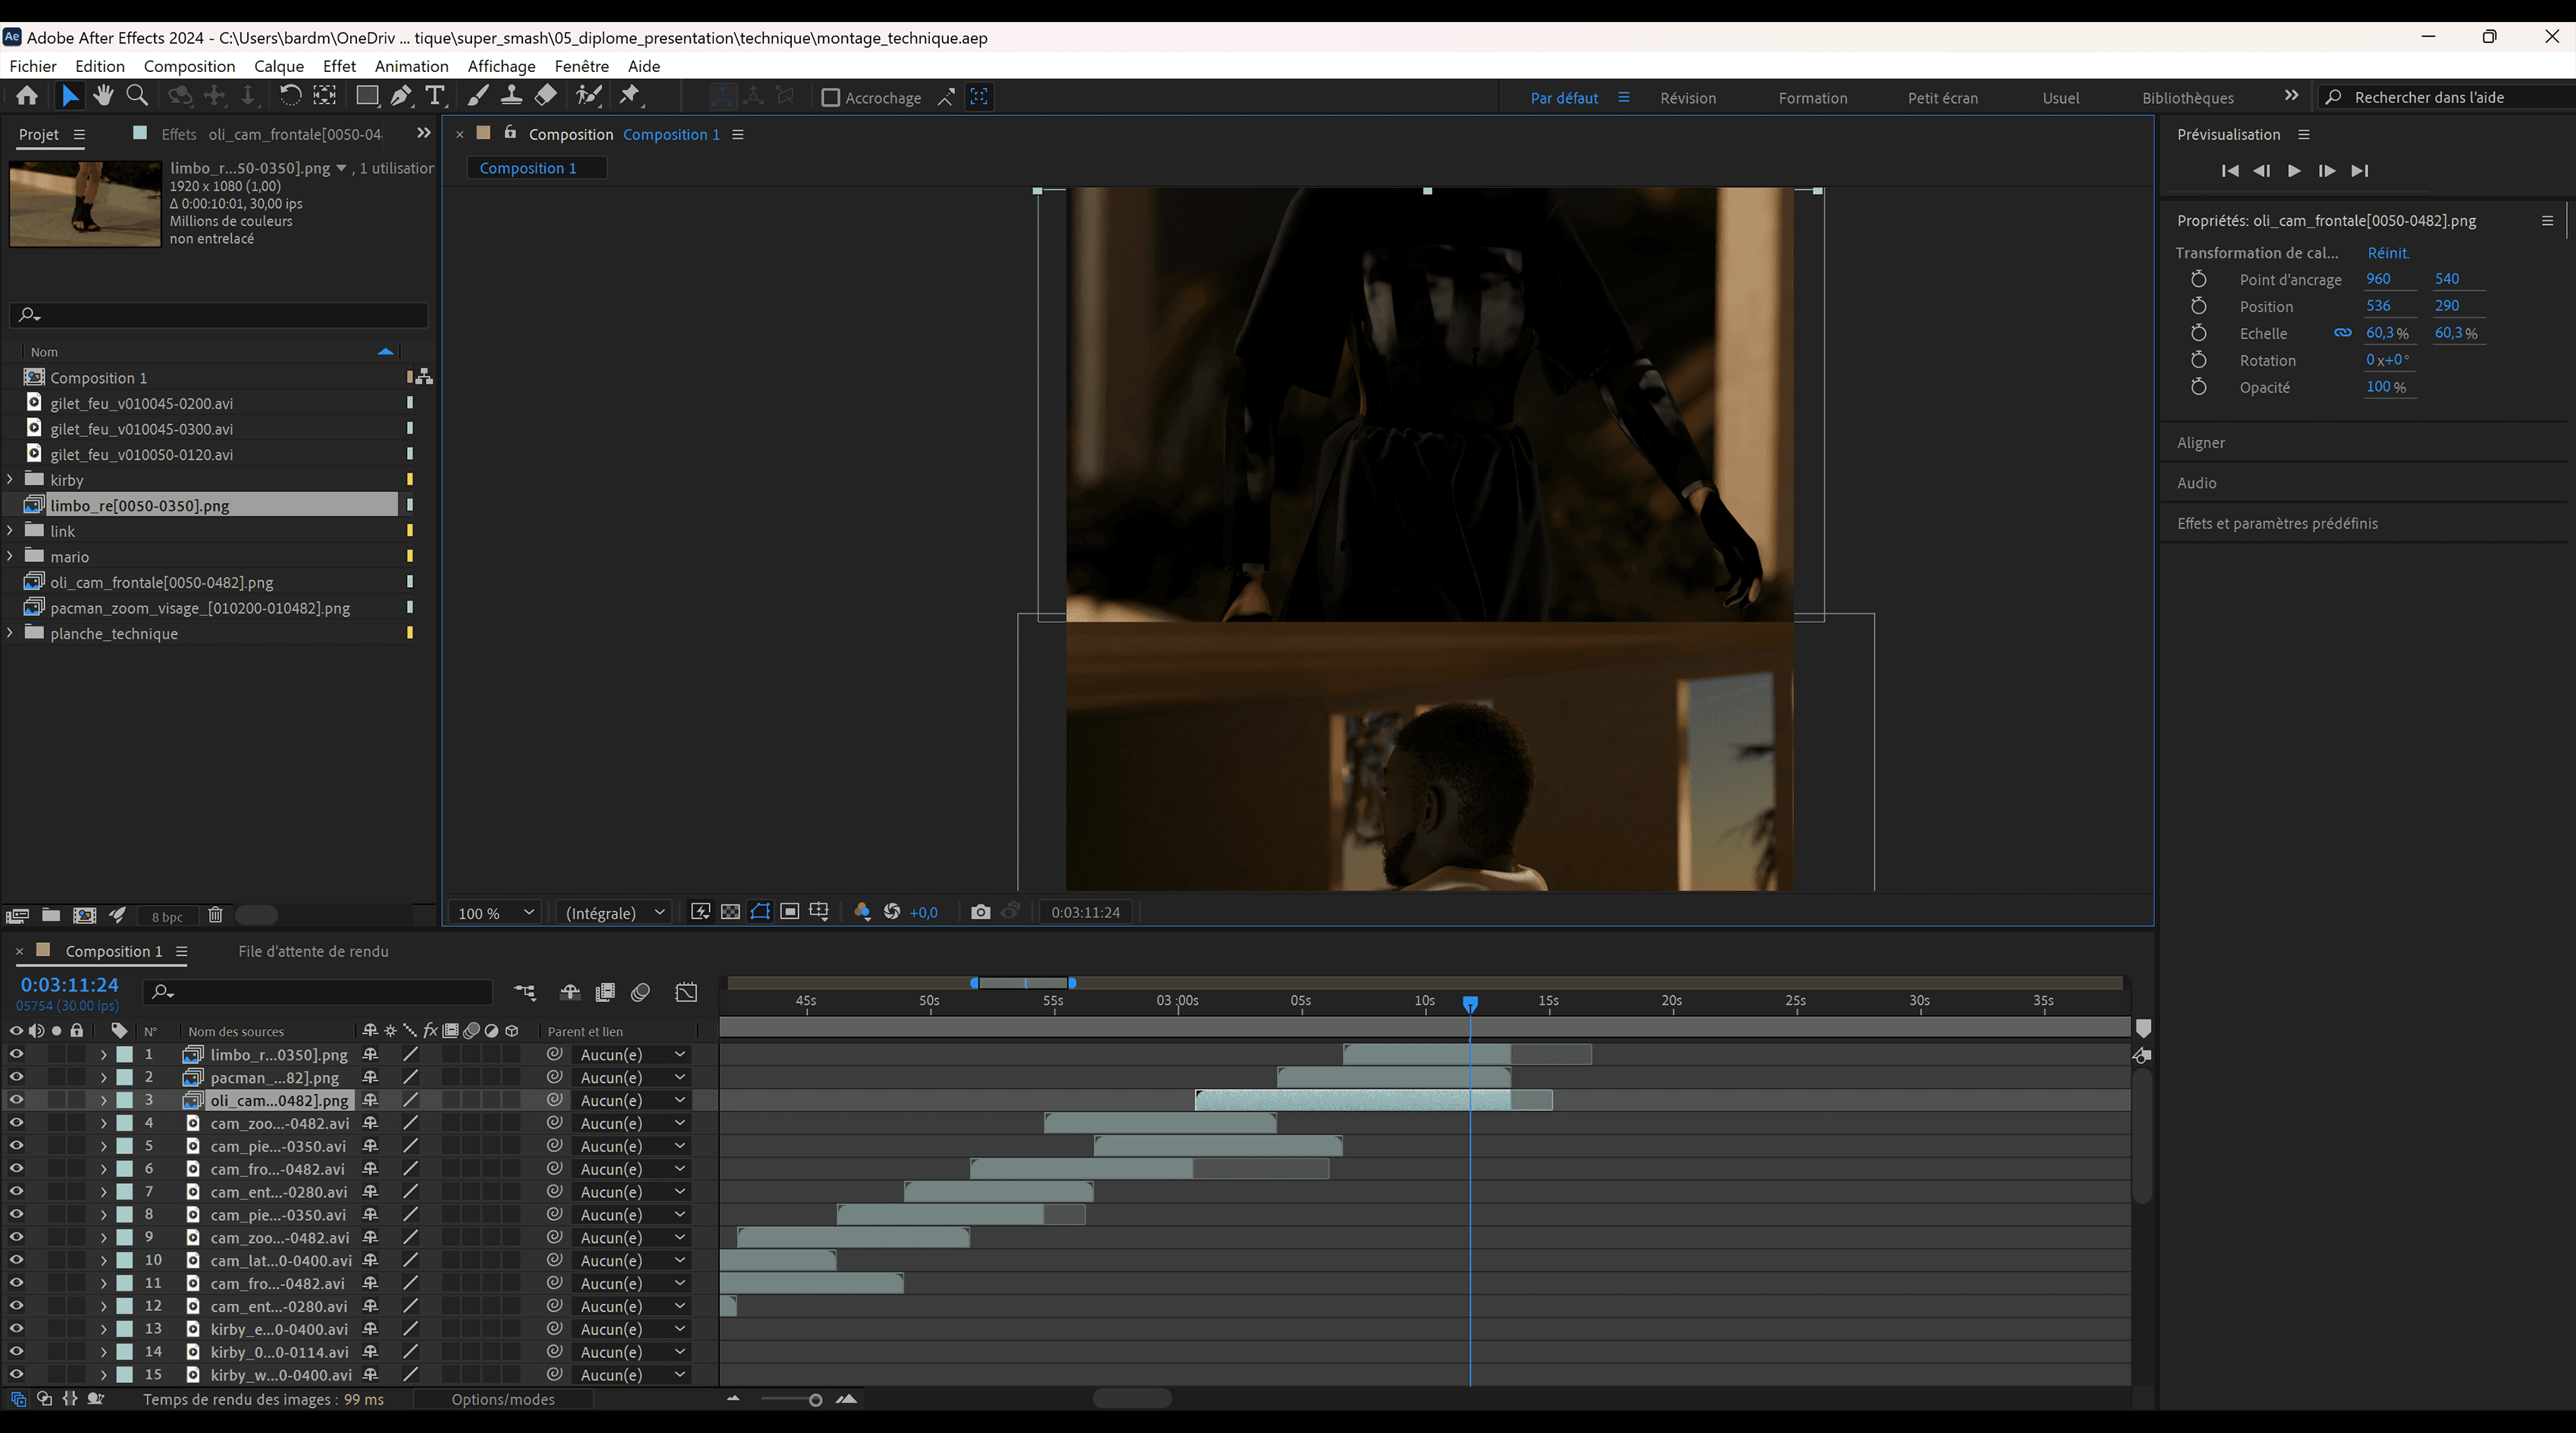Enable the Accrochage checkbox
2576x1433 pixels.
(830, 98)
